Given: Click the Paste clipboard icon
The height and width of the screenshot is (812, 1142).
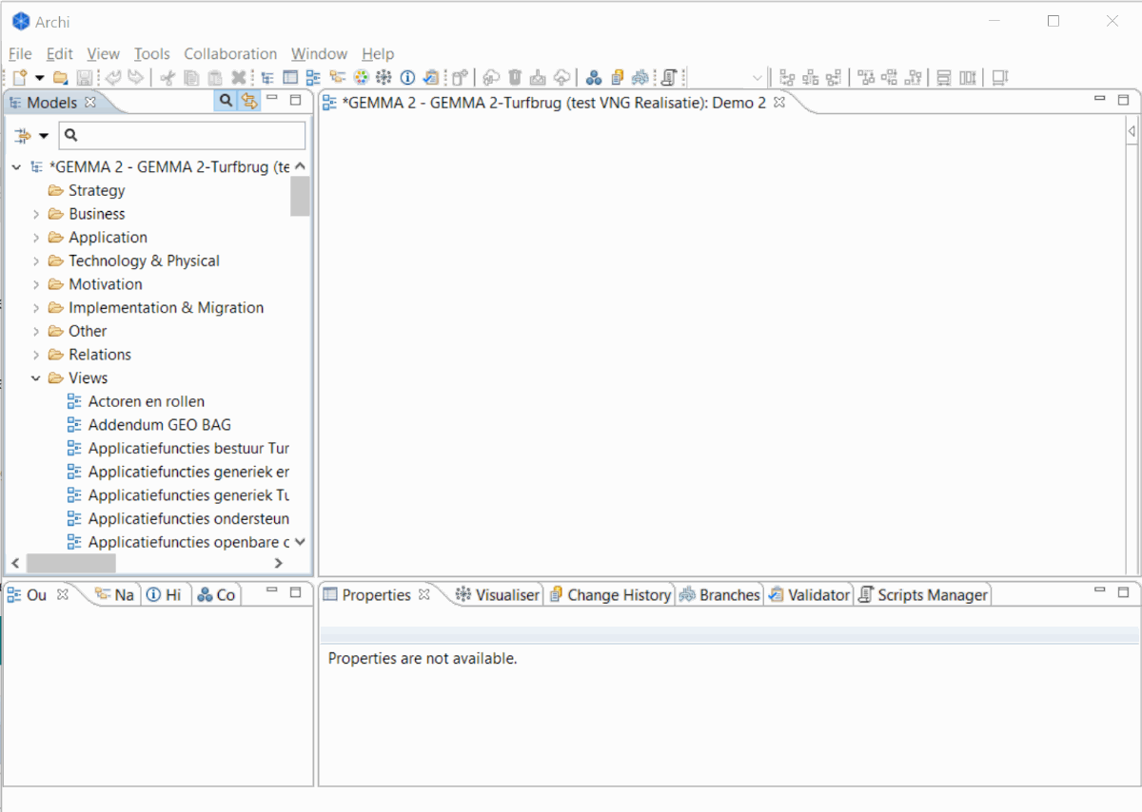Looking at the screenshot, I should pyautogui.click(x=215, y=77).
